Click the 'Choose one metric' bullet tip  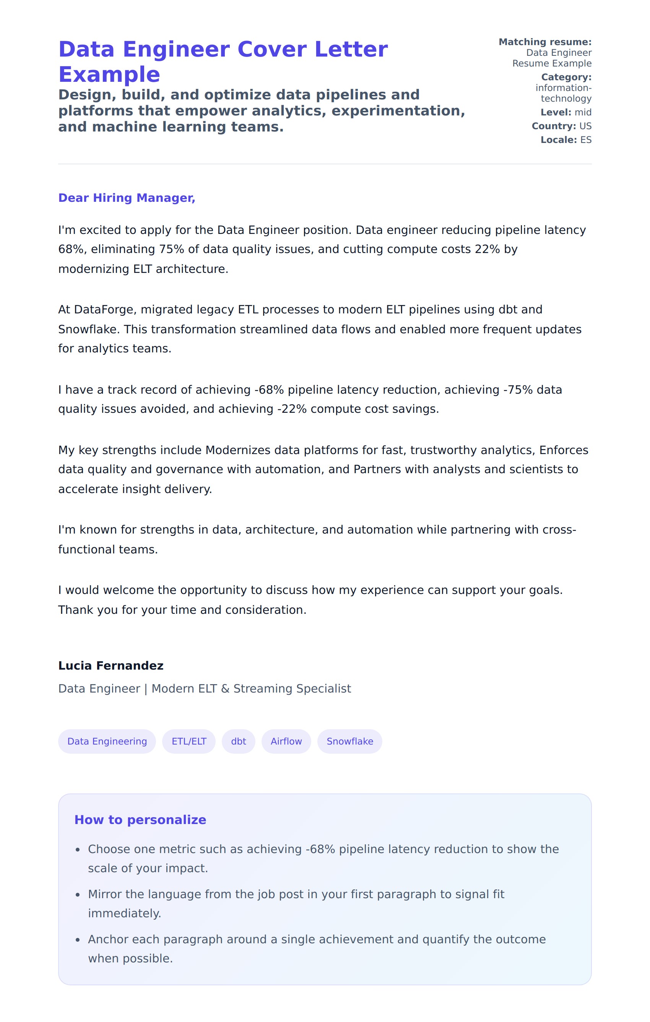pyautogui.click(x=323, y=858)
